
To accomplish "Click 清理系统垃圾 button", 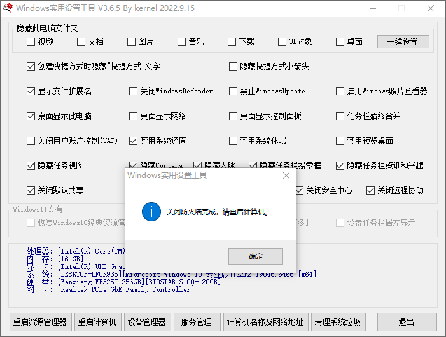I will [338, 322].
